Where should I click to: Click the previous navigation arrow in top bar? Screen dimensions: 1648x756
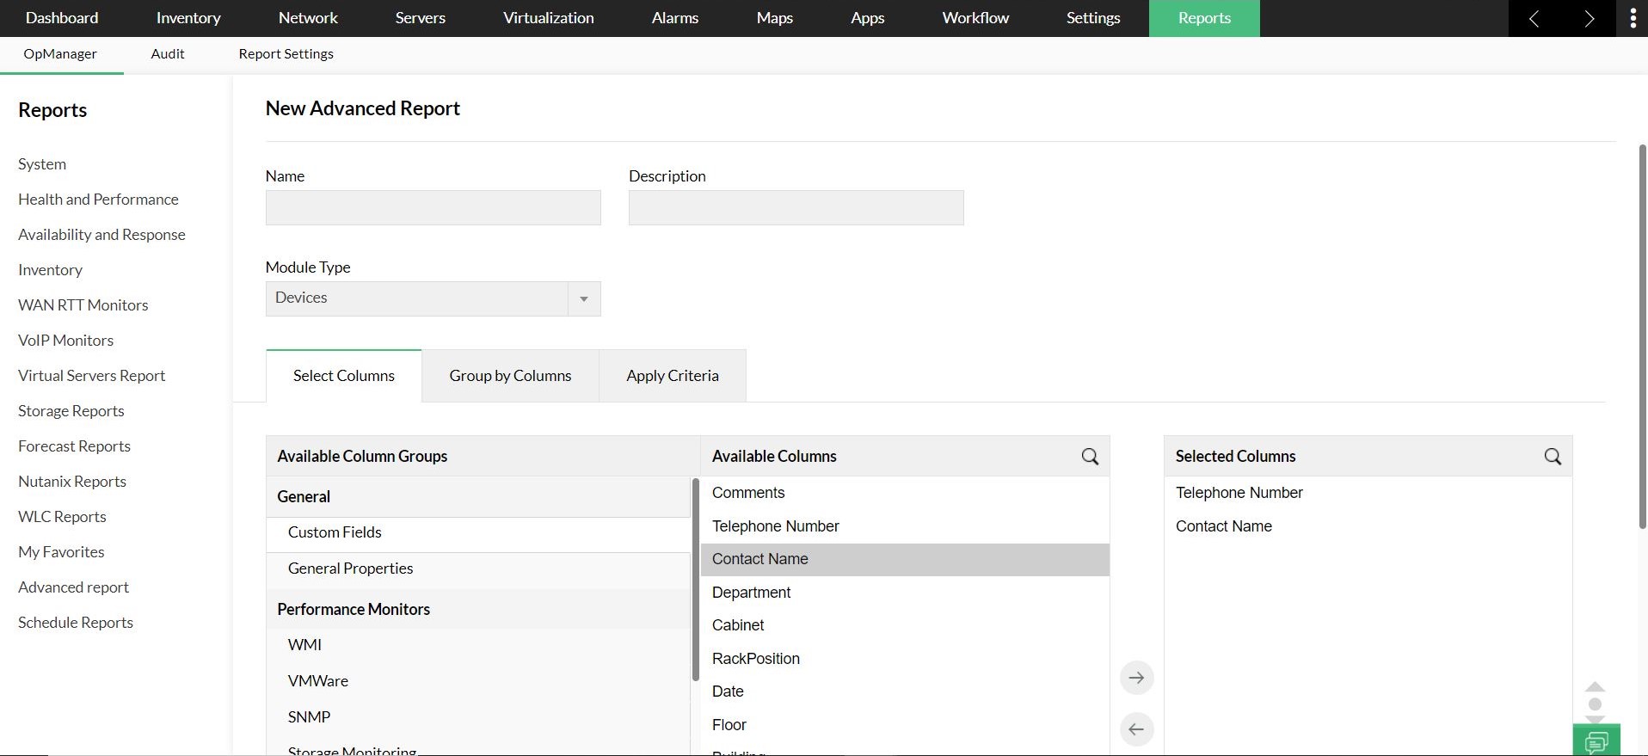tap(1534, 18)
